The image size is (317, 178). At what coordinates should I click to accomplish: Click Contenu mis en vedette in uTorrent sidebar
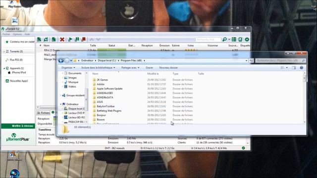[20, 42]
